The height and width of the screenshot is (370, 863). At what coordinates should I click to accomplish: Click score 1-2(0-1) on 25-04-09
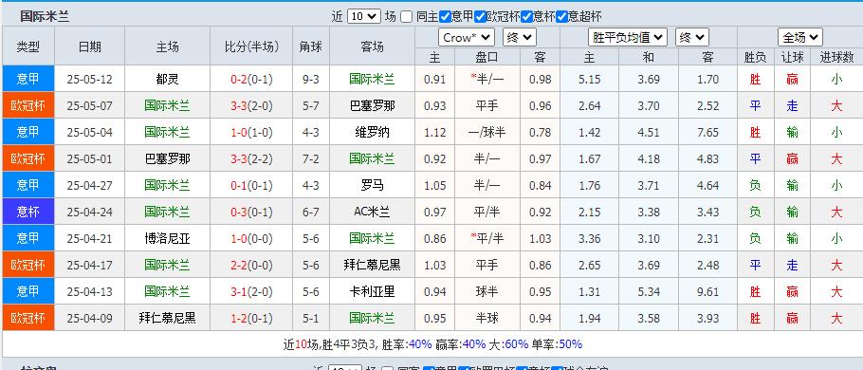[x=251, y=318]
